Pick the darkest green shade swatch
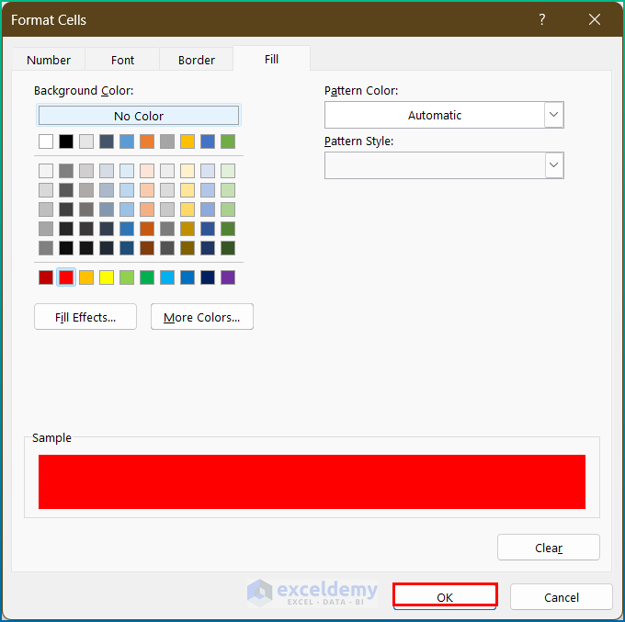 click(x=228, y=248)
